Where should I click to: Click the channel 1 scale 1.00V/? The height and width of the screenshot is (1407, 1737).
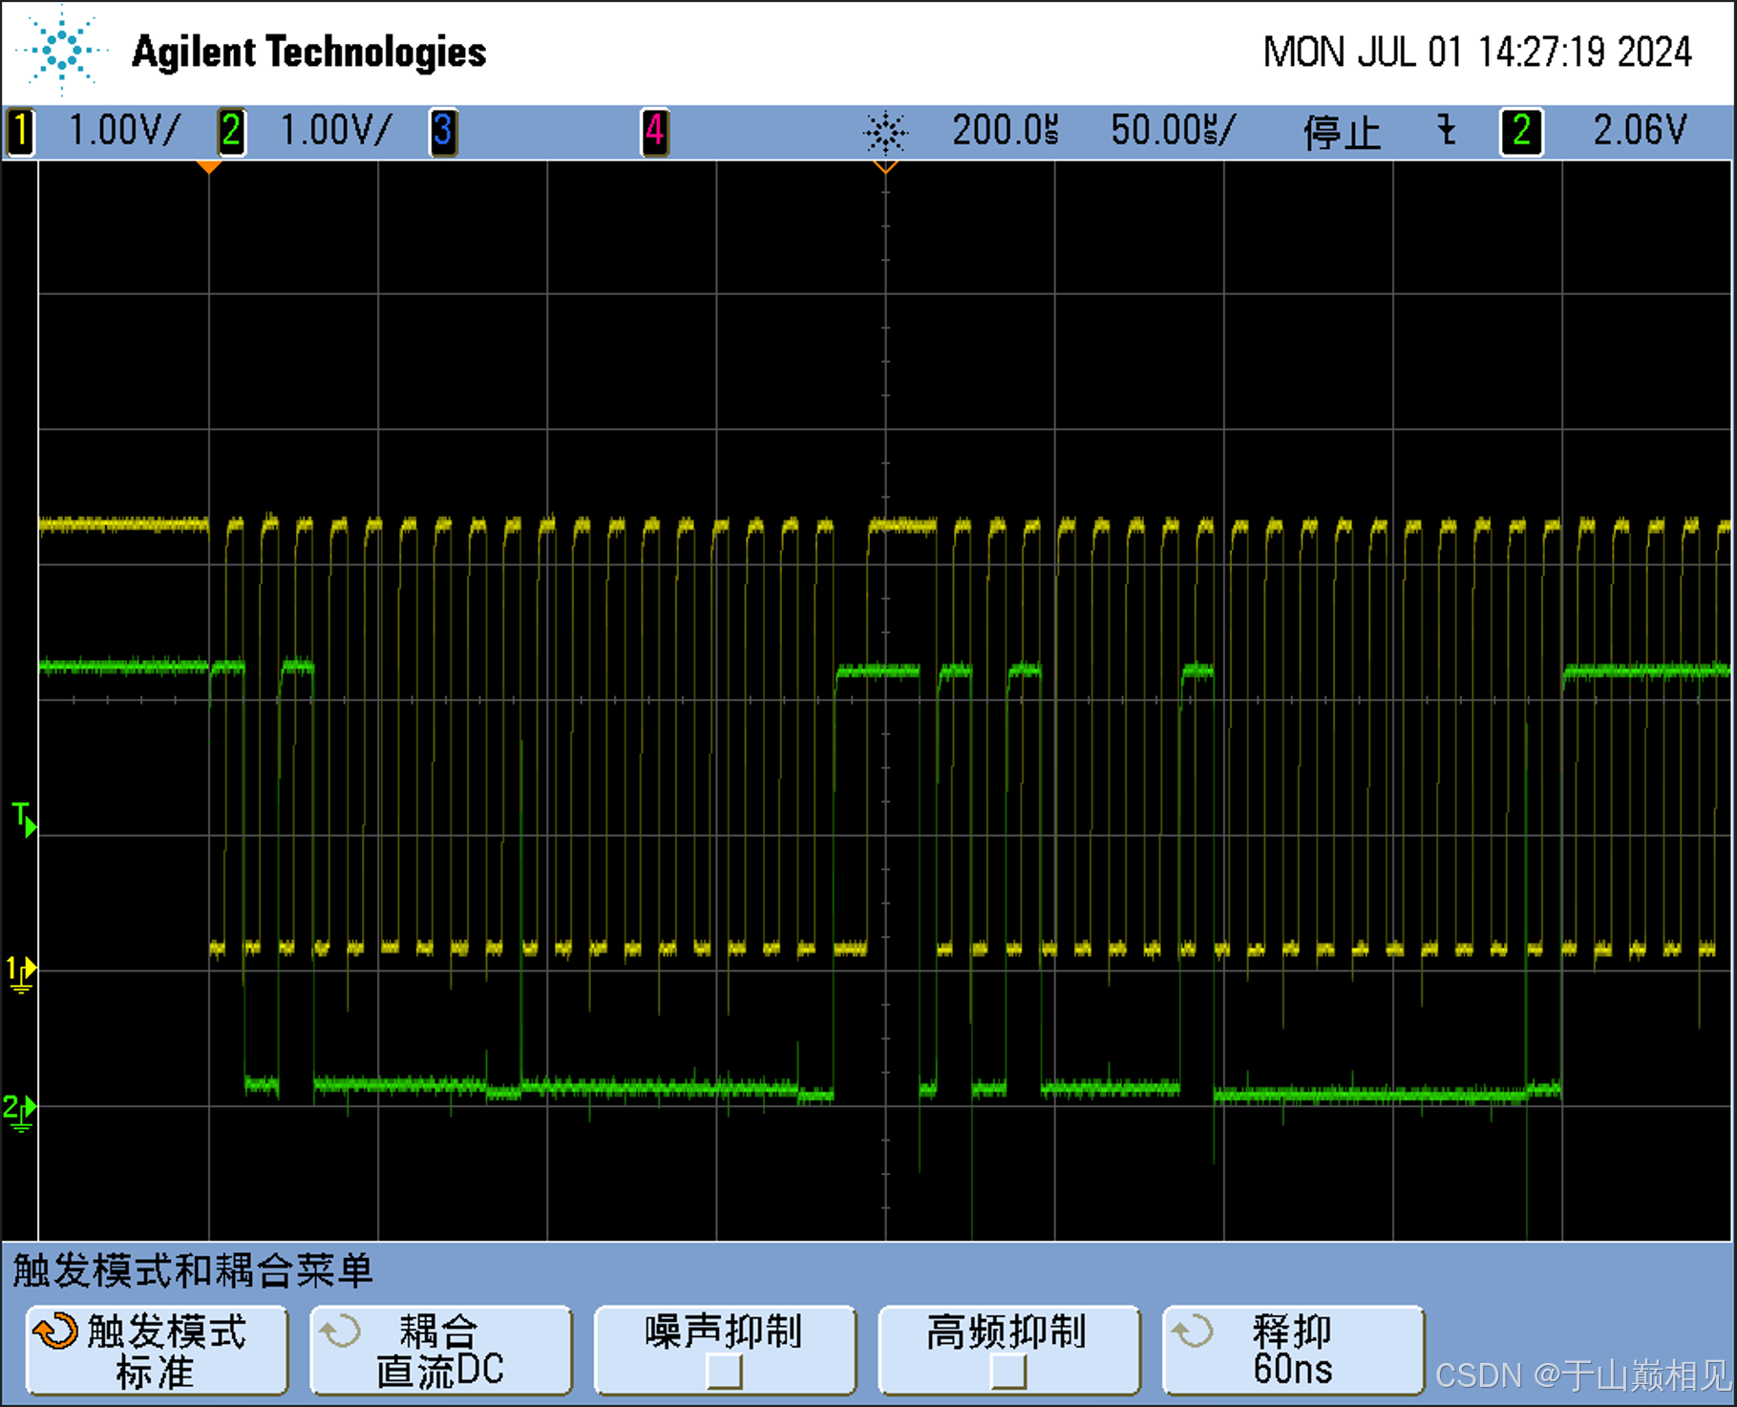[124, 130]
